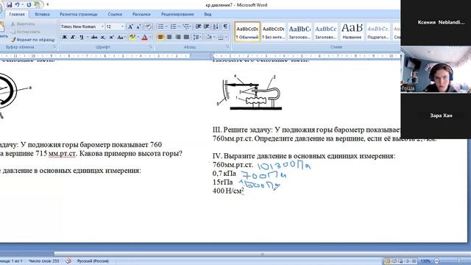Image resolution: width=471 pixels, height=265 pixels.
Task: Toggle bold (Ж) formatting
Action: coord(64,38)
